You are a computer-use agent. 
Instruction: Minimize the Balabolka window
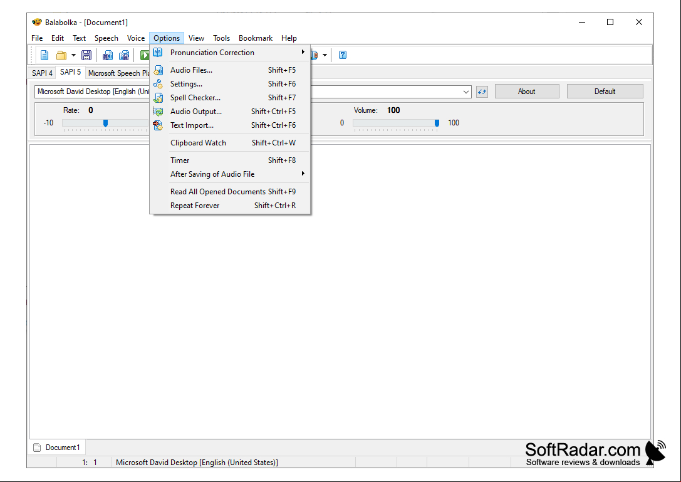pos(582,22)
